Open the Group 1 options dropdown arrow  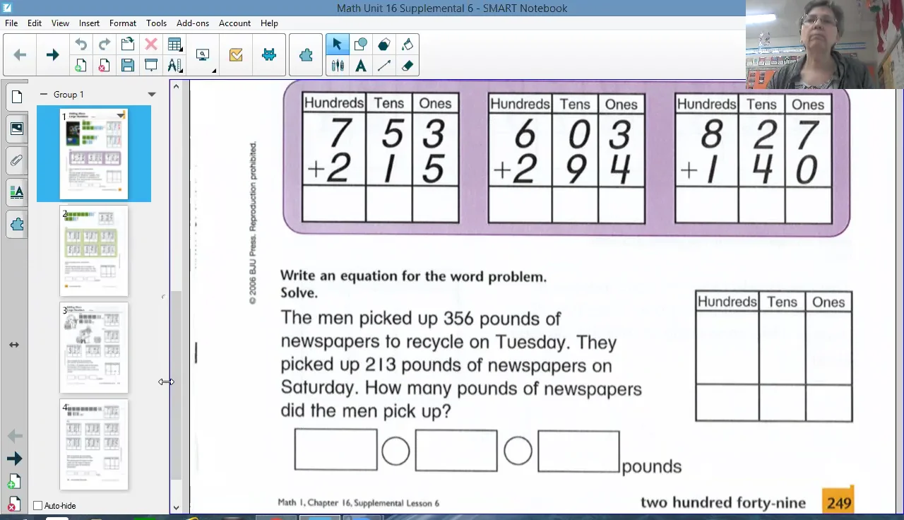pos(151,94)
